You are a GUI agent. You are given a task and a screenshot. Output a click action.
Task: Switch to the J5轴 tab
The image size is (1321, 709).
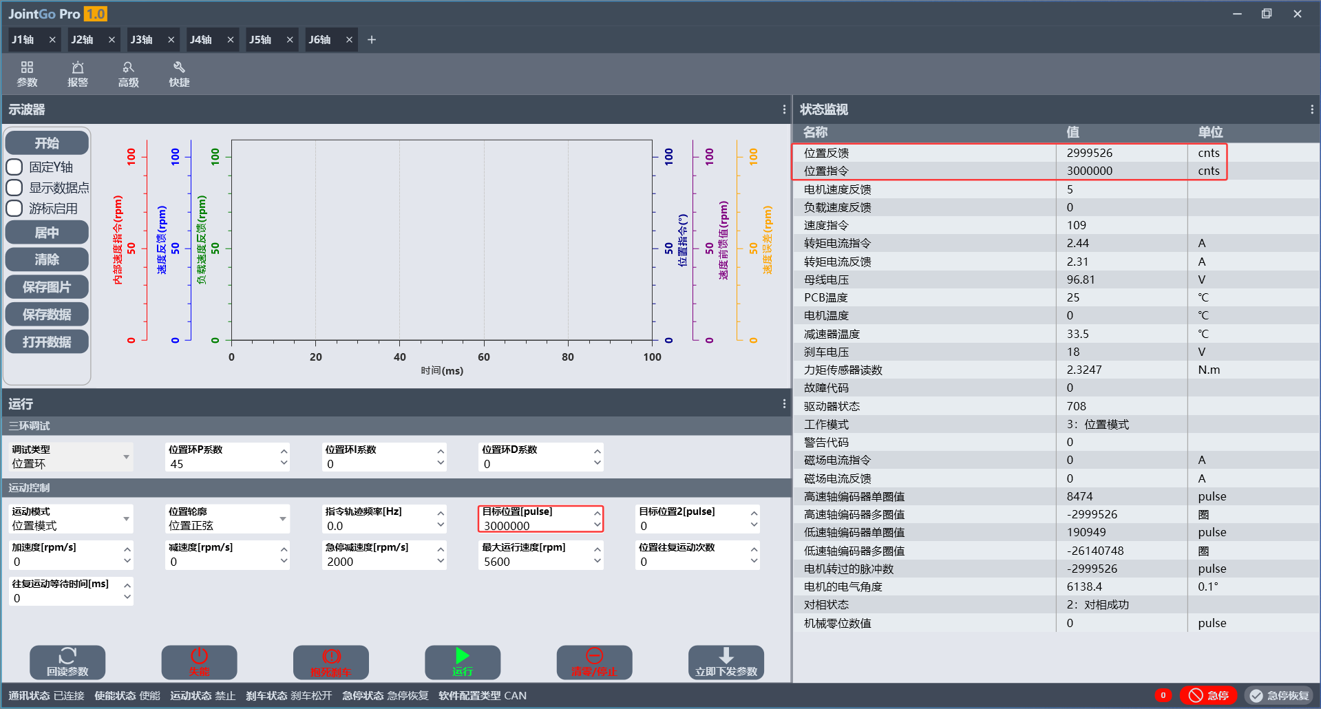(261, 40)
